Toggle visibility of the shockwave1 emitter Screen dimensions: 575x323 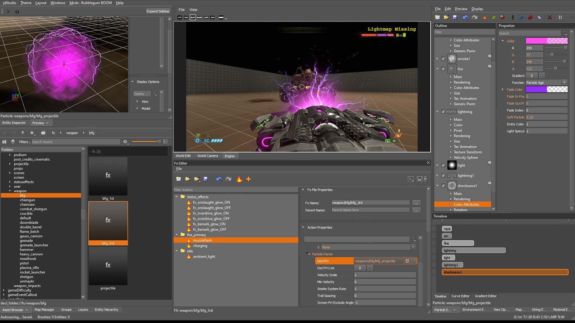coord(444,185)
